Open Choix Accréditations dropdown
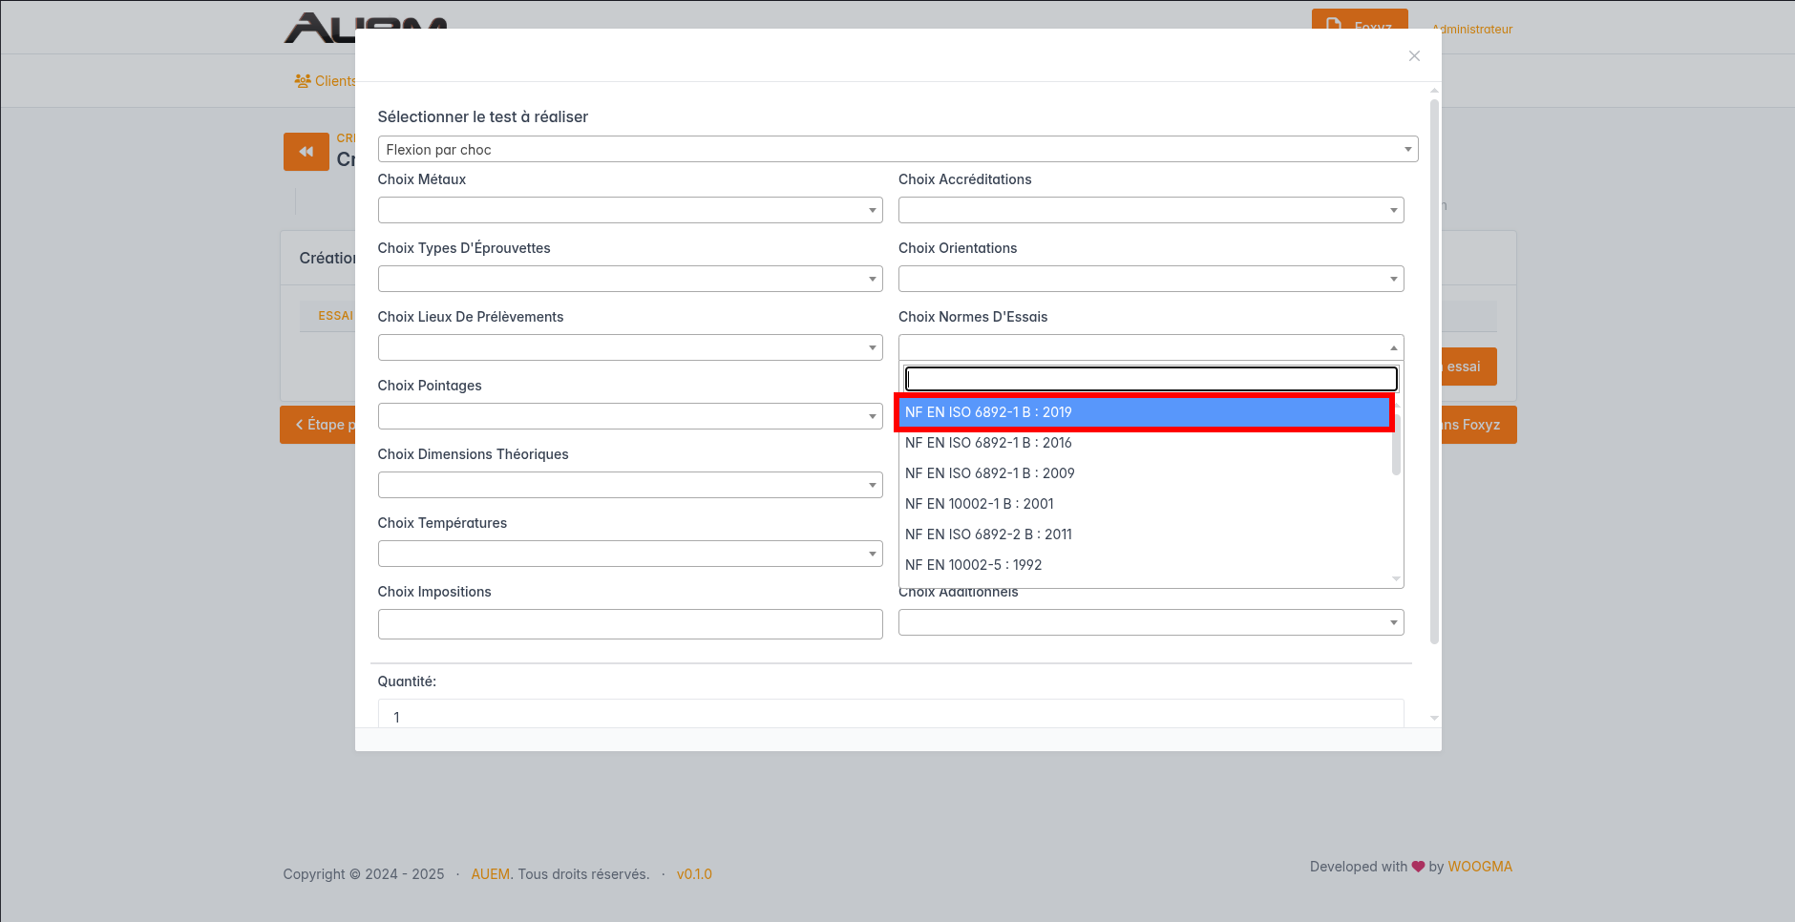Image resolution: width=1795 pixels, height=922 pixels. pyautogui.click(x=1151, y=210)
